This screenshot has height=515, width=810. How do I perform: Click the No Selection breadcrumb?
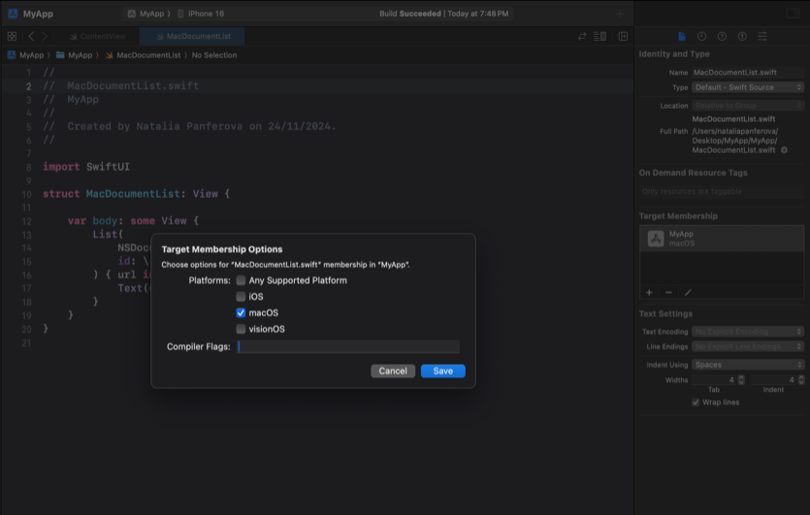(214, 55)
